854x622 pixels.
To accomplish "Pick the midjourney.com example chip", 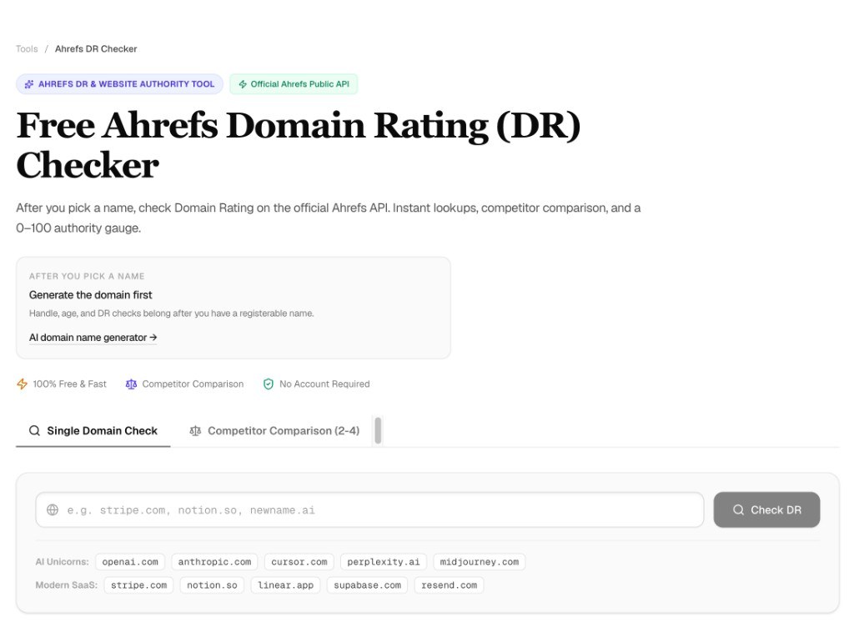I will point(480,562).
